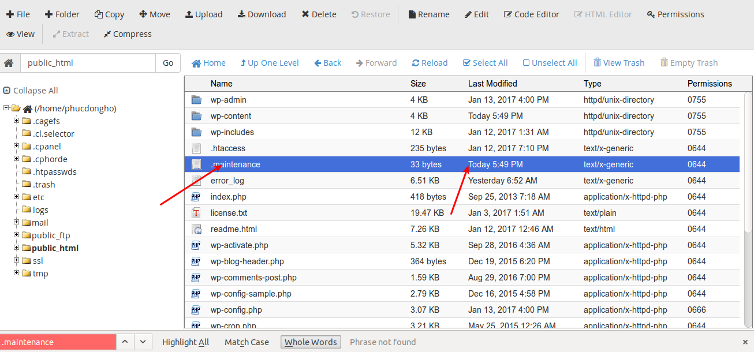Go to next find match arrow
This screenshot has height=352, width=754.
(x=143, y=342)
